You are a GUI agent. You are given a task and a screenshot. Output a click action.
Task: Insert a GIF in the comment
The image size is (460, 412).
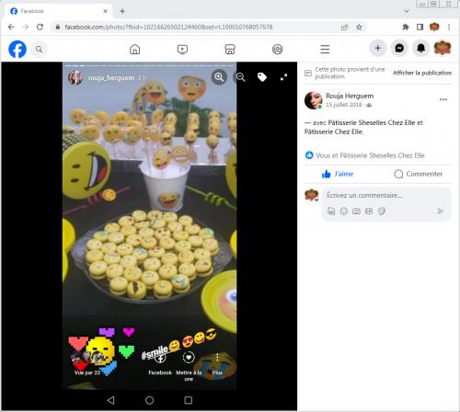pyautogui.click(x=369, y=212)
